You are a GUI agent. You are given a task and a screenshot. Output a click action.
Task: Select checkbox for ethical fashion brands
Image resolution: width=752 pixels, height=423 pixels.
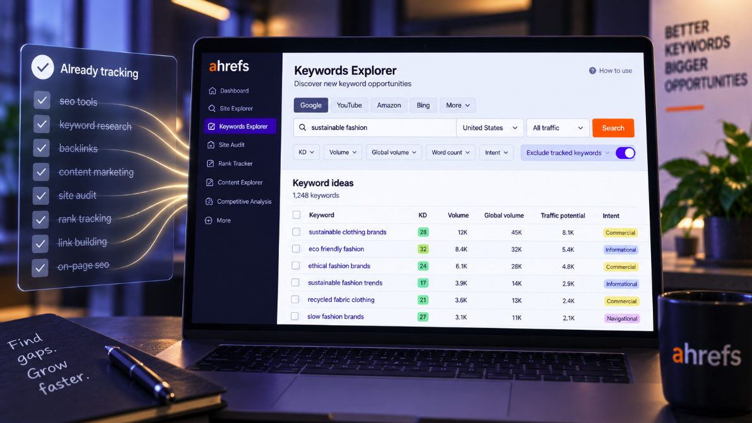pos(296,265)
